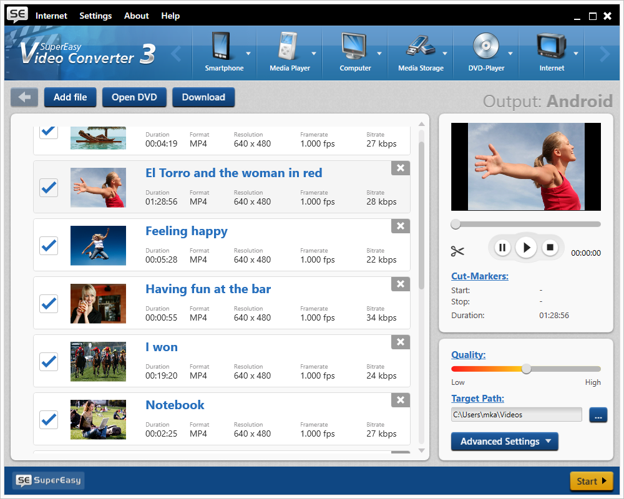Select the Media Player device icon
Image resolution: width=624 pixels, height=499 pixels.
pyautogui.click(x=287, y=46)
